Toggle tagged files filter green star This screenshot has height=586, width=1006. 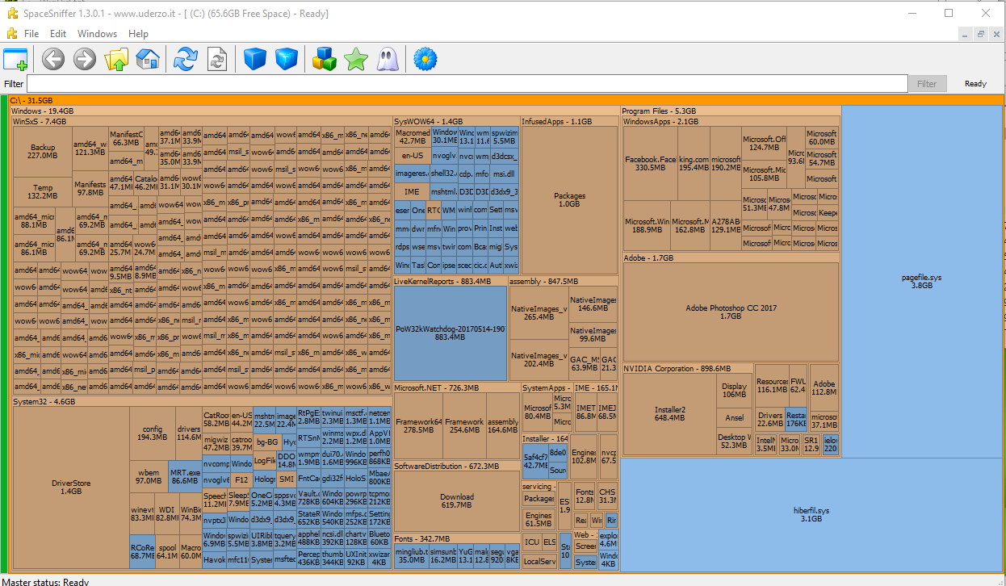(x=355, y=59)
